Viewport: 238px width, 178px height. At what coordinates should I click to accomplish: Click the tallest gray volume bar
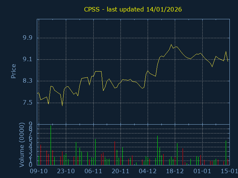(x=157, y=150)
